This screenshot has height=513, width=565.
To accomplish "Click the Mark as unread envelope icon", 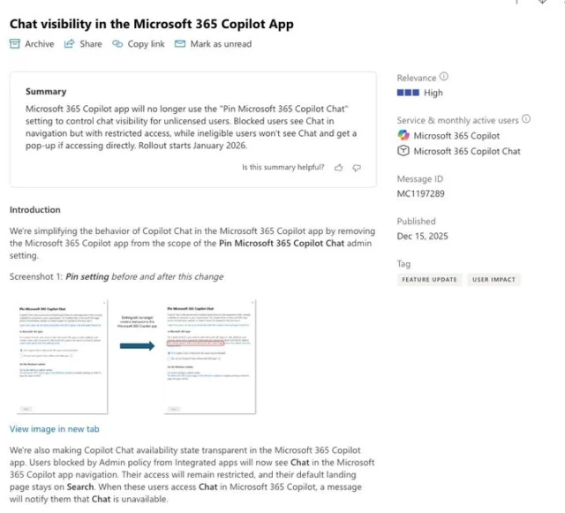I will [x=180, y=44].
